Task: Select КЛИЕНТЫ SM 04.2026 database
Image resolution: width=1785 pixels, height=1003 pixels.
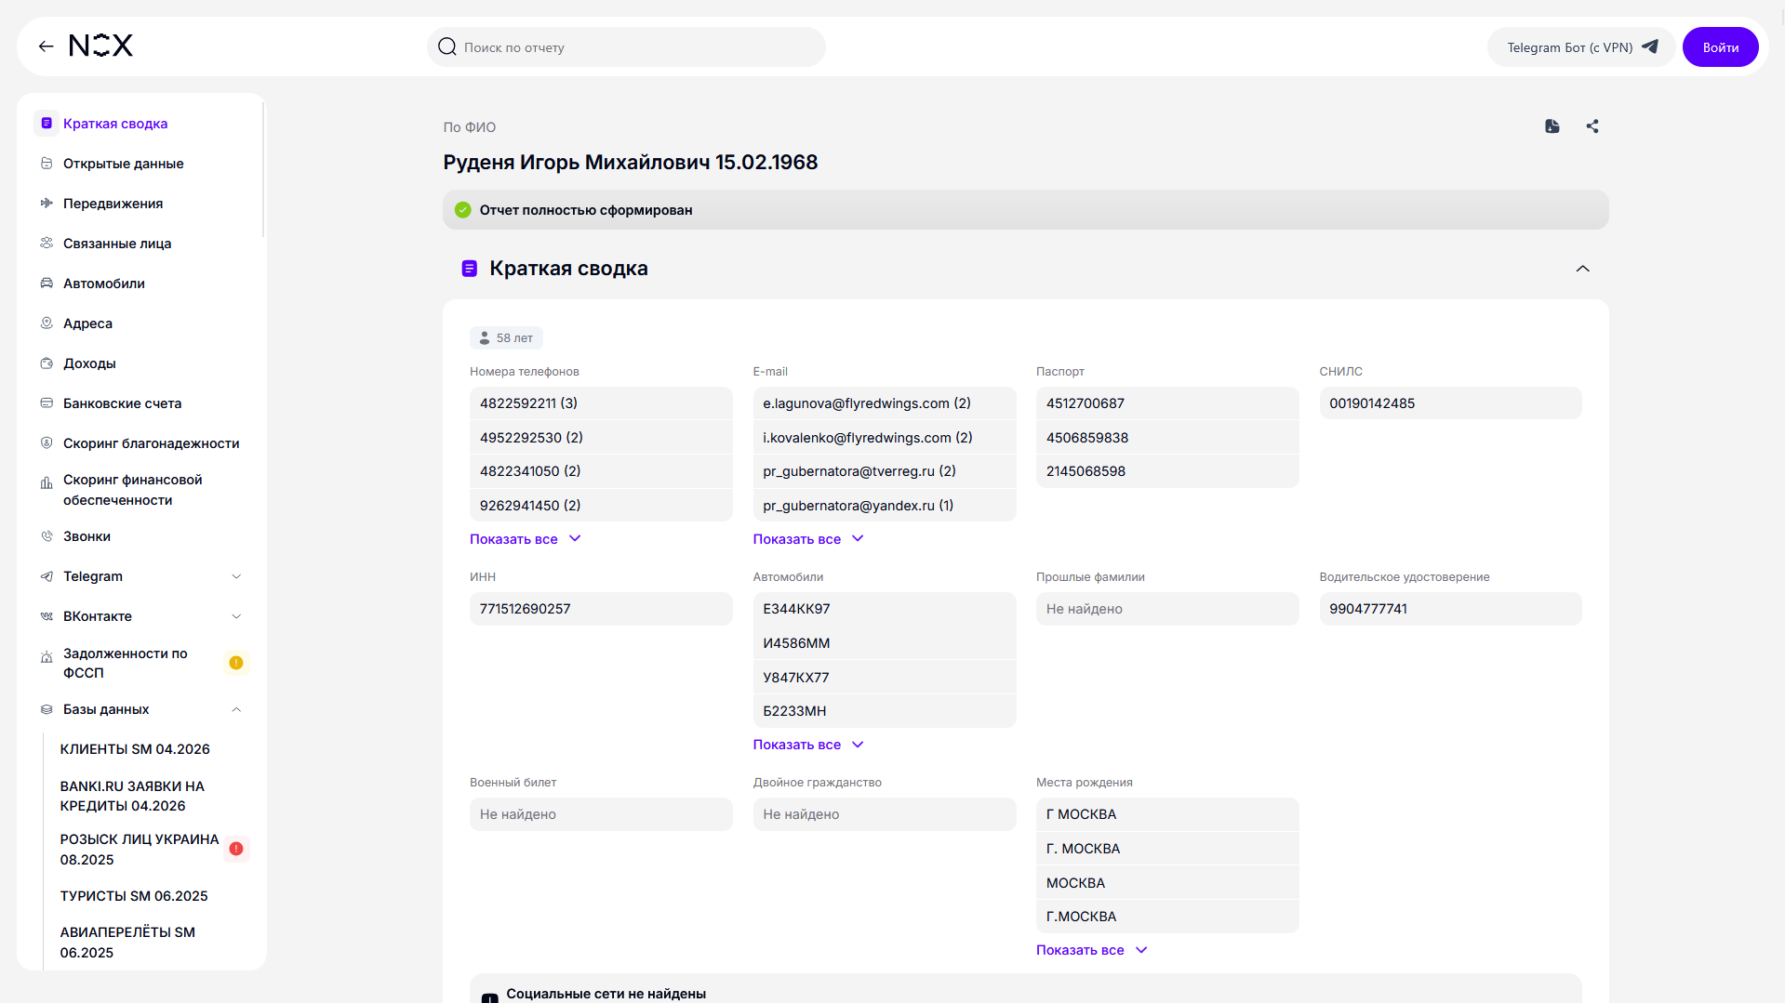Action: [x=135, y=749]
